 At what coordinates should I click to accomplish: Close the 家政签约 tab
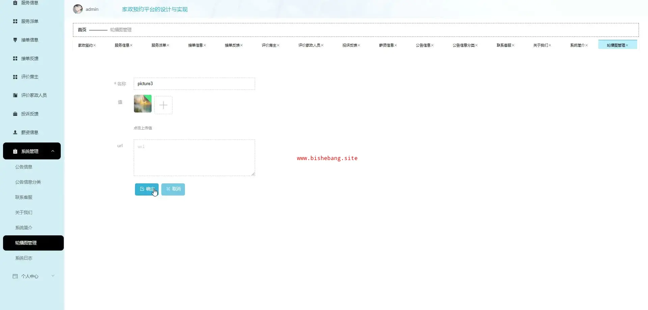coord(94,45)
